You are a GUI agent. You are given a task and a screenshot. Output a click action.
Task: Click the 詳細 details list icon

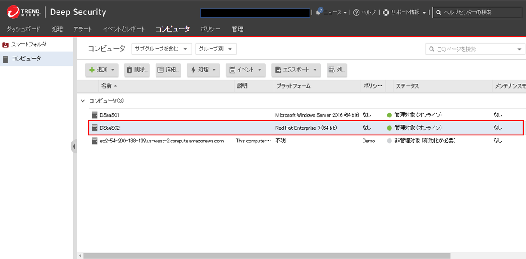(x=161, y=70)
